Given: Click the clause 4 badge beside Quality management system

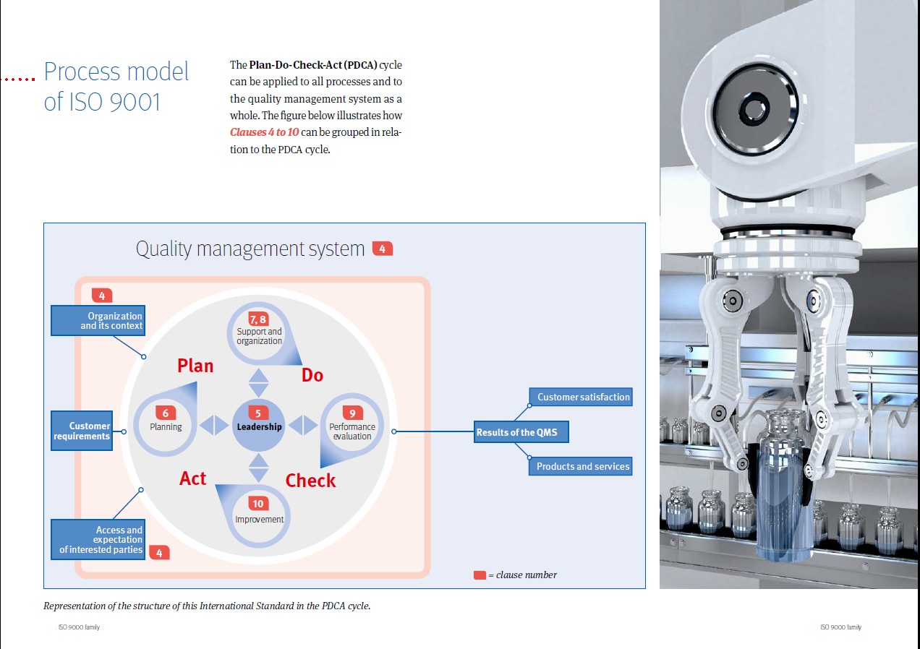Looking at the screenshot, I should coord(383,249).
